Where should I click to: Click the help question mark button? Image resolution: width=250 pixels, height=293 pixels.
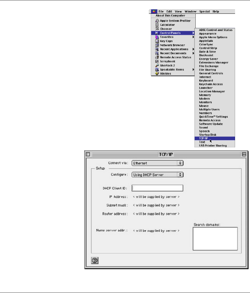coord(95,260)
